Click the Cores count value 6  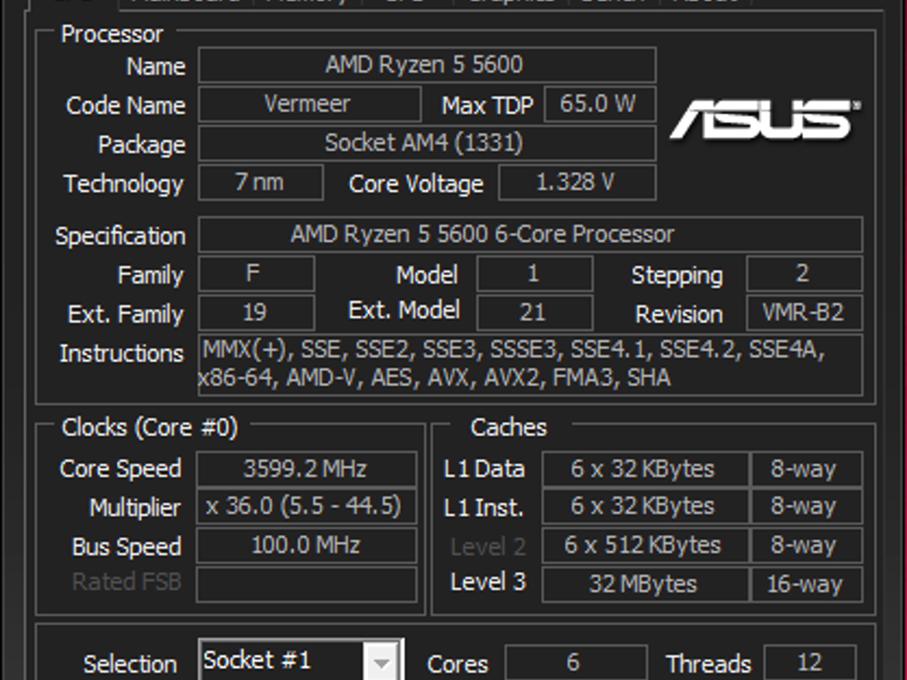pyautogui.click(x=576, y=663)
